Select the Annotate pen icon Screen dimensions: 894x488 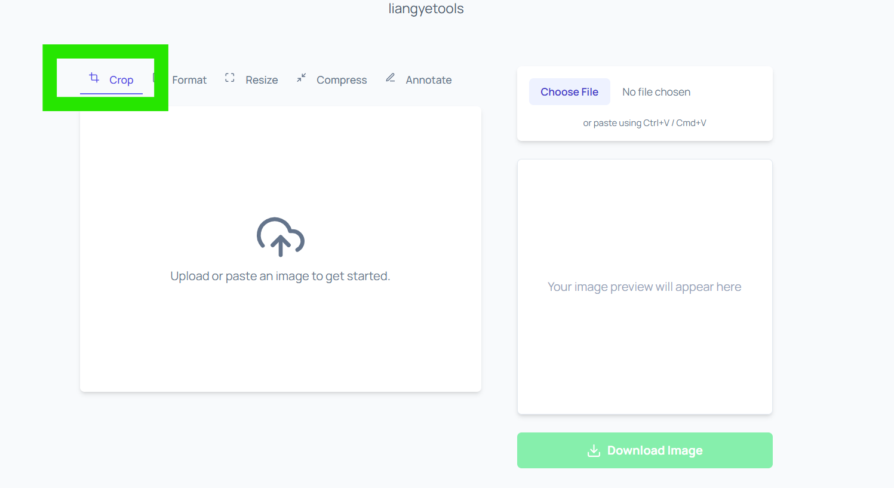point(391,77)
